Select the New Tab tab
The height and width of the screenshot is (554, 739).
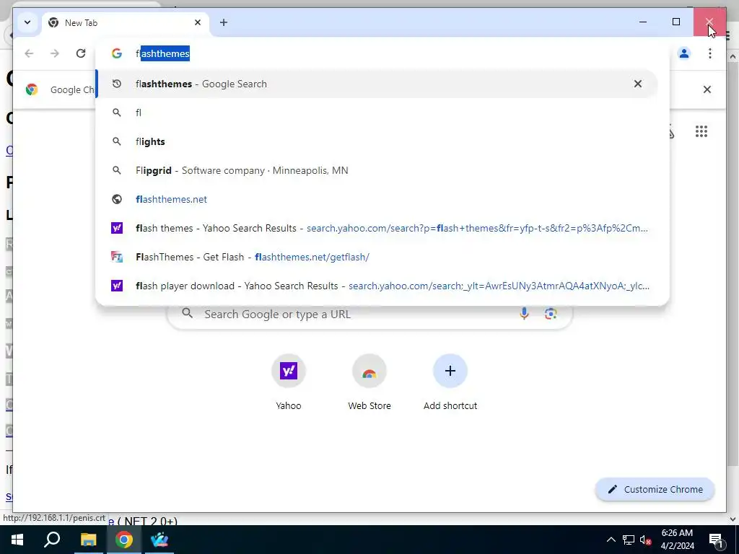[126, 22]
